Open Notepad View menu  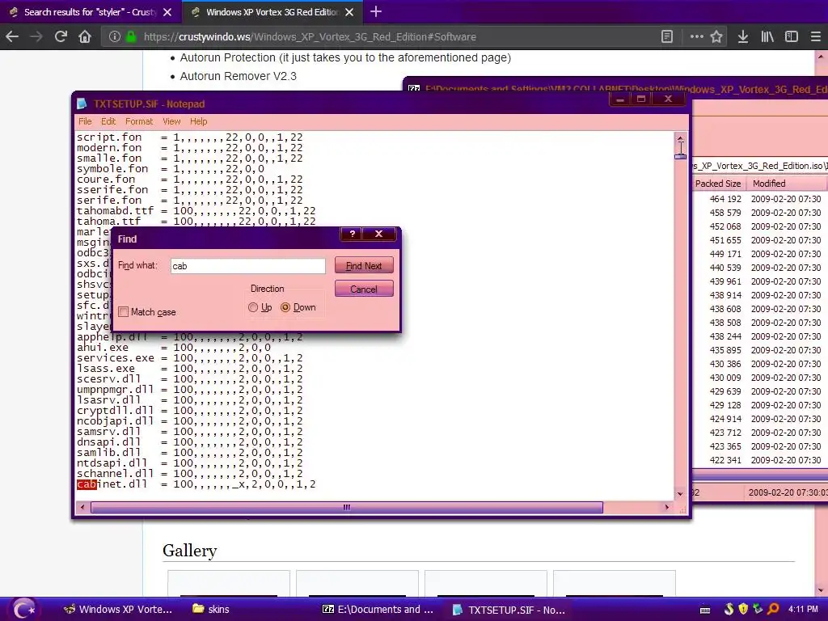[x=171, y=121]
